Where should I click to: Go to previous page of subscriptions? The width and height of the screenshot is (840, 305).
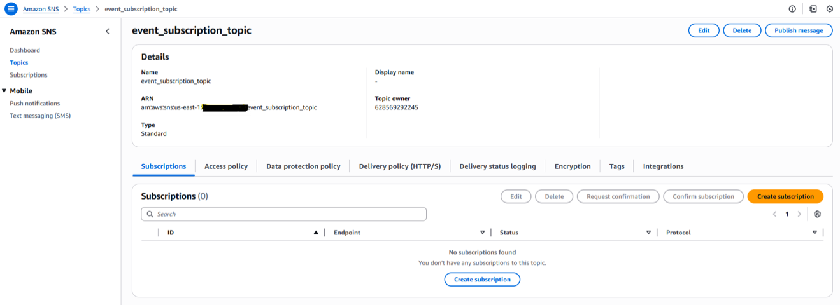[774, 214]
